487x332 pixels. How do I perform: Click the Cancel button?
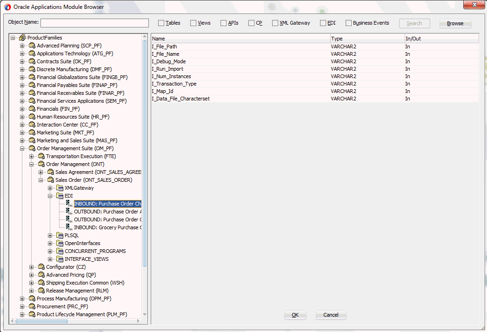coord(331,315)
